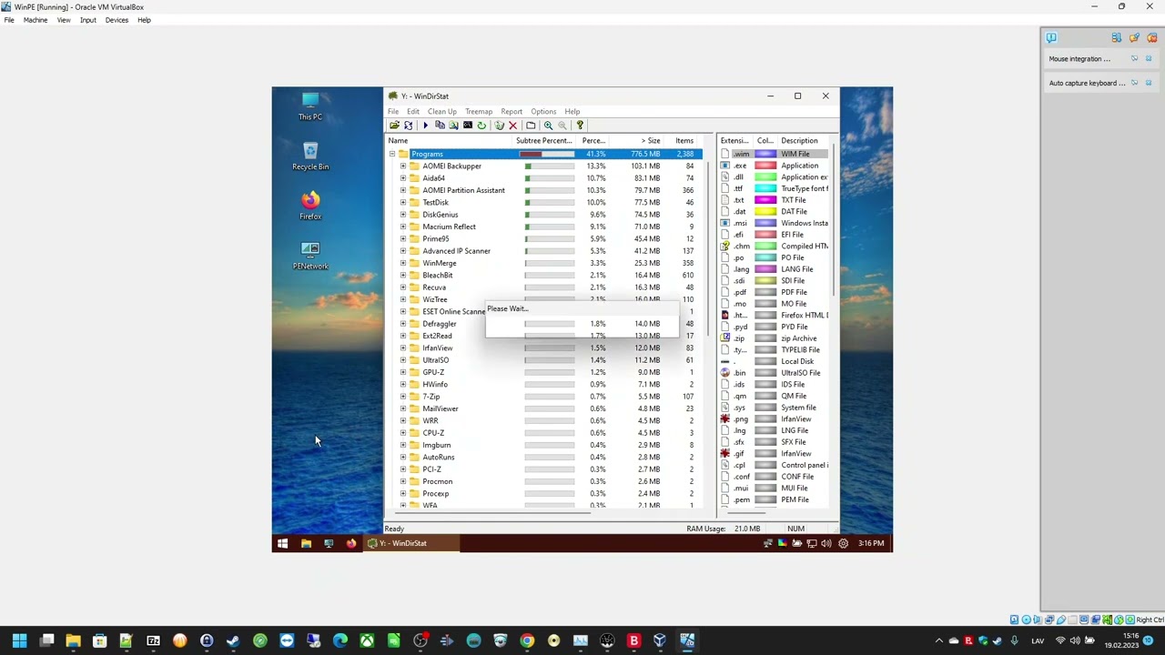The image size is (1165, 655).
Task: Click the Firefox icon in the WinPE taskbar
Action: (x=351, y=543)
